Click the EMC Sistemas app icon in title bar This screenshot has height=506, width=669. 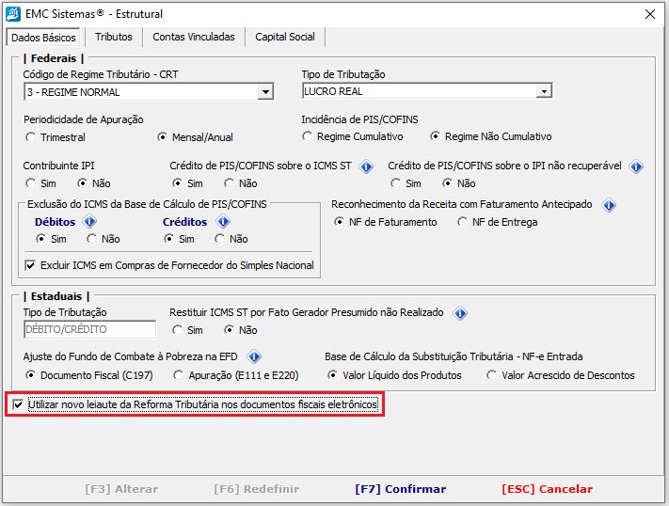(x=12, y=14)
